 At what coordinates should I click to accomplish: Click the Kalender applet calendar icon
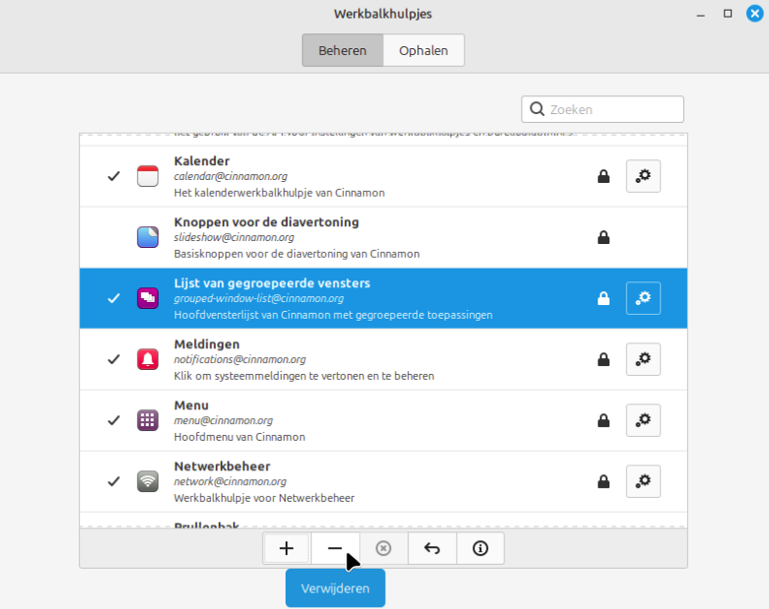pos(147,176)
